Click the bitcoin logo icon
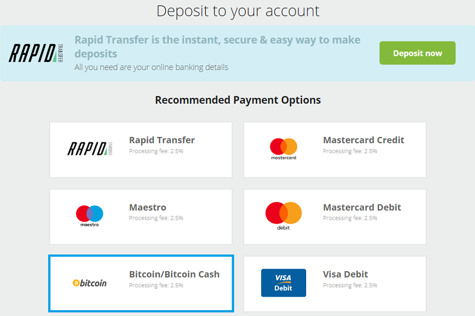 coord(90,283)
